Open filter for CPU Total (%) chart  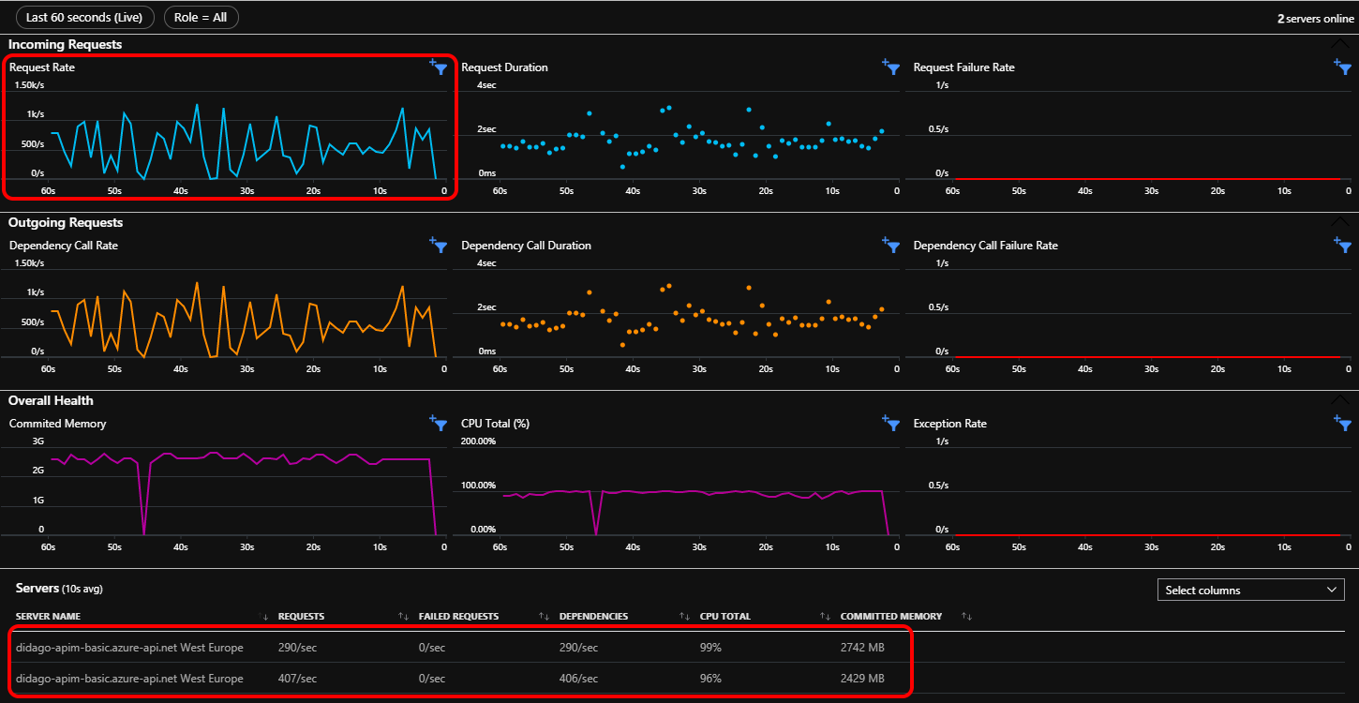click(x=891, y=423)
